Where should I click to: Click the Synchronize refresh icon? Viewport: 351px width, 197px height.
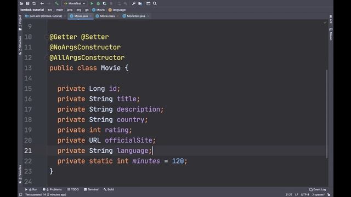pyautogui.click(x=34, y=4)
